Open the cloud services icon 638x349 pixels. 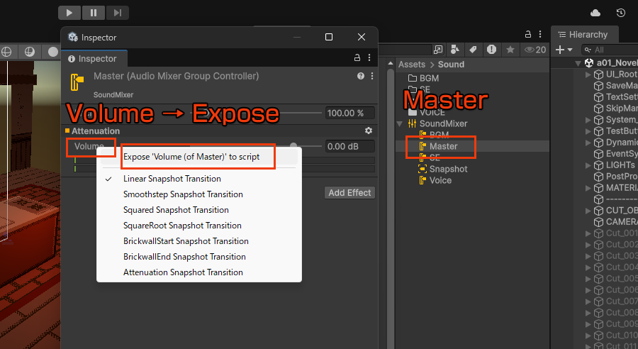[x=595, y=13]
